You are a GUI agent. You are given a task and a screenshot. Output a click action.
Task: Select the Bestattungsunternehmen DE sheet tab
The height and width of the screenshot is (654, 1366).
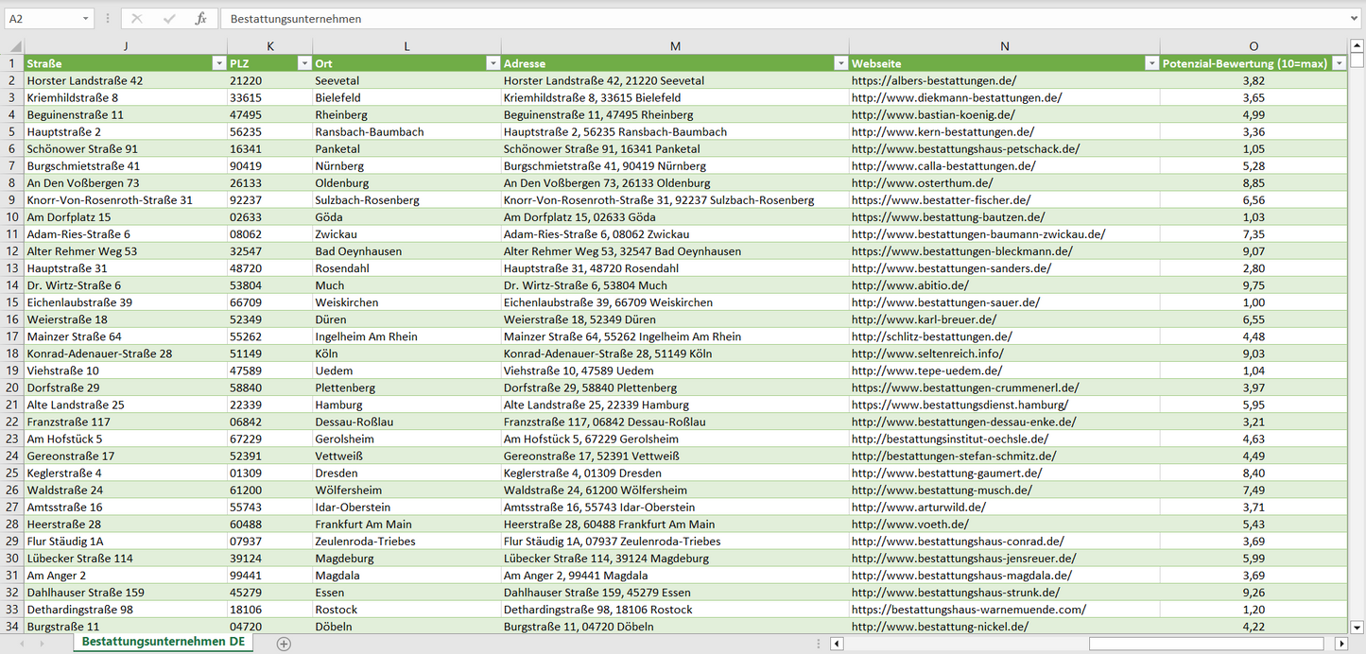pos(163,642)
